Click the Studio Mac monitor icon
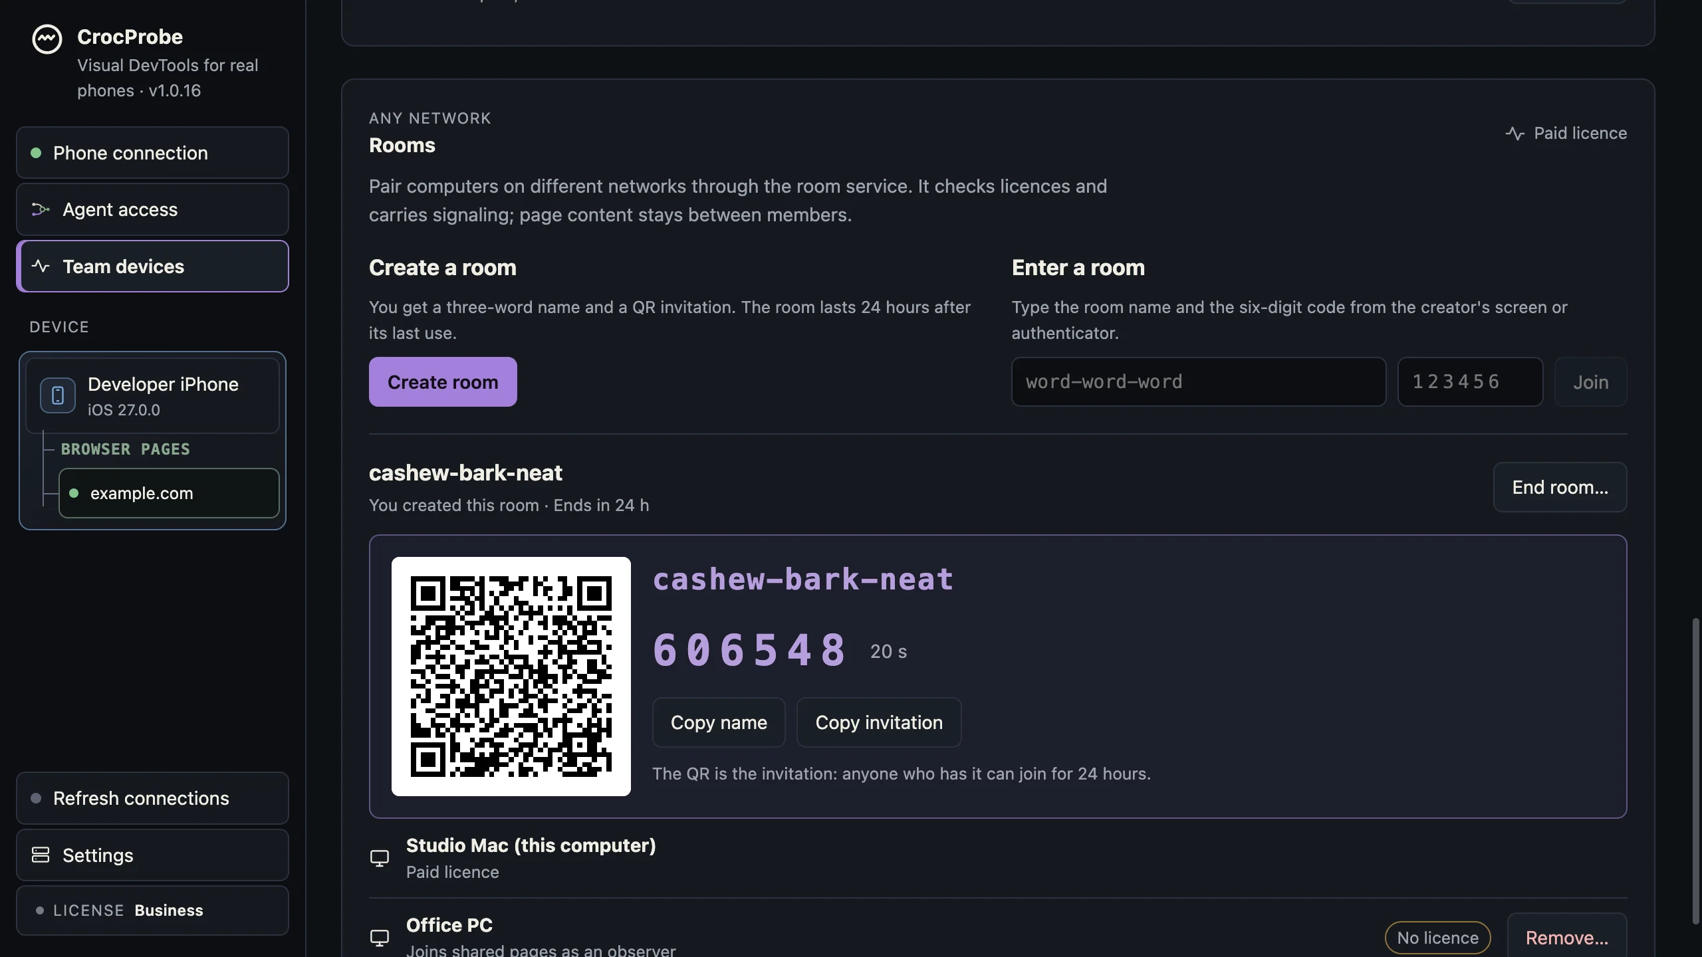Screen dimensions: 1702x957 click(380, 859)
